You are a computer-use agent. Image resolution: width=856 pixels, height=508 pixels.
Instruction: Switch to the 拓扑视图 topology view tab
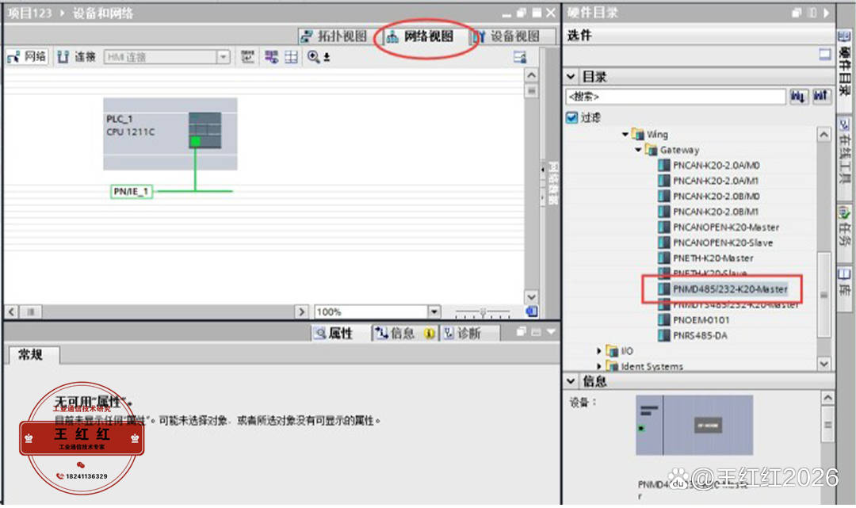(334, 36)
